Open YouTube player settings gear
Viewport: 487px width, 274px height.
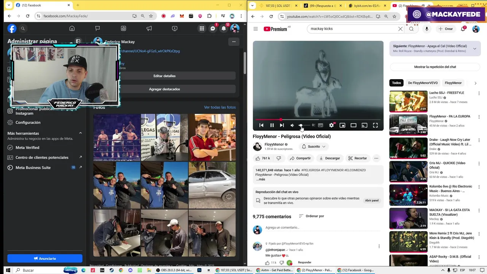point(332,125)
